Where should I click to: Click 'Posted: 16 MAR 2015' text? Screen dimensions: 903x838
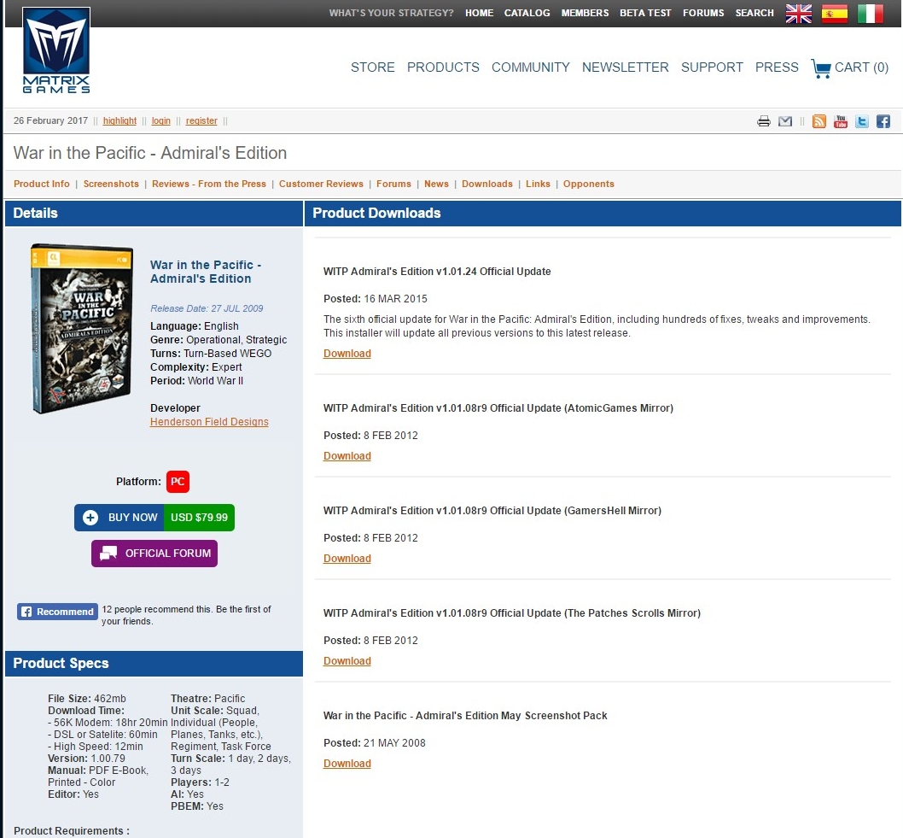pyautogui.click(x=376, y=299)
